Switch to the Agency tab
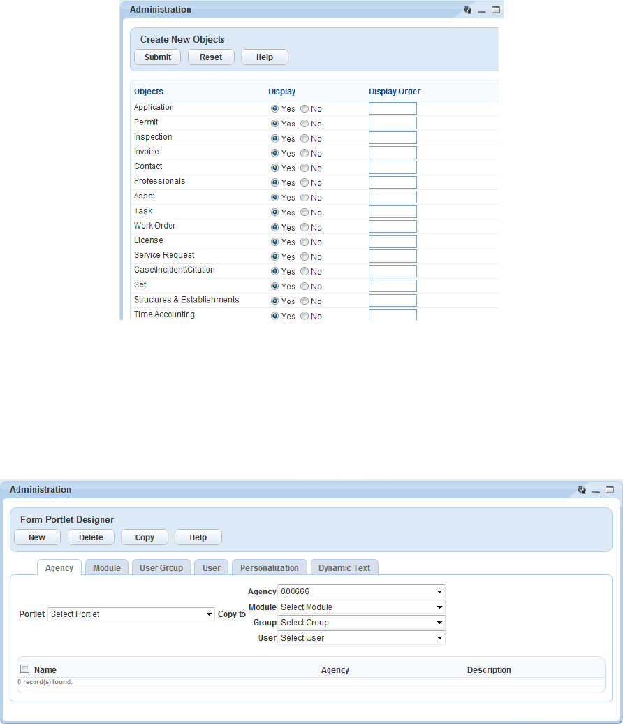The image size is (623, 724). pyautogui.click(x=59, y=568)
